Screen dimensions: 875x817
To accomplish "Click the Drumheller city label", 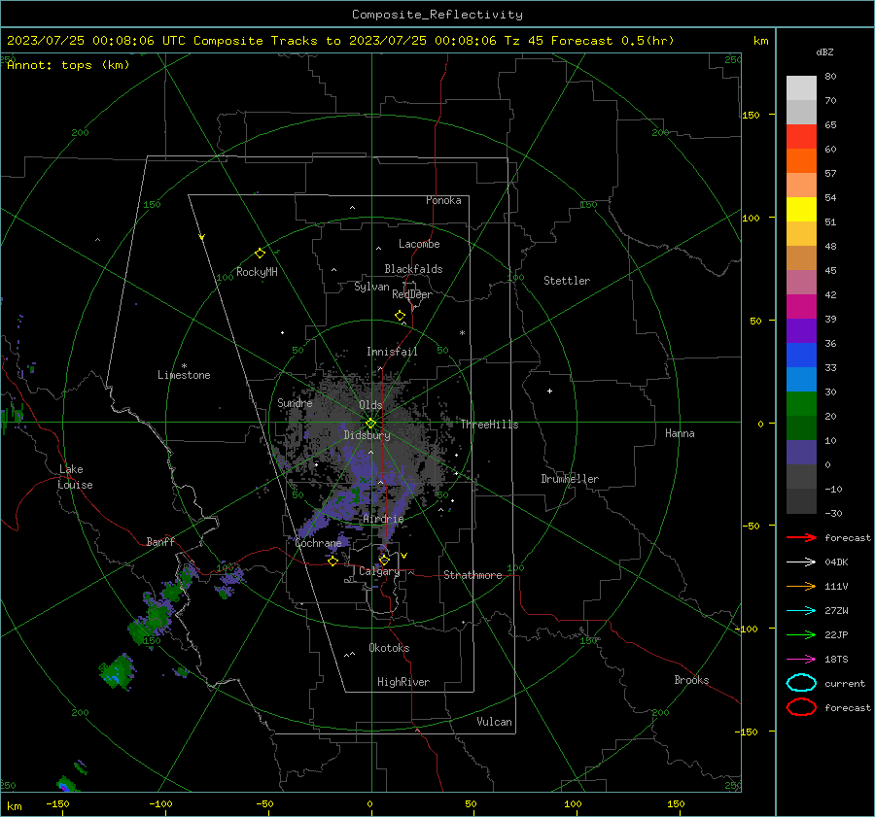I will (x=570, y=479).
